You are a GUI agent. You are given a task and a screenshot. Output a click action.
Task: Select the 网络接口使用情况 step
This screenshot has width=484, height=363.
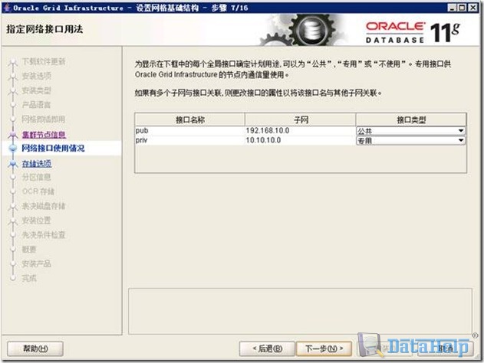point(53,149)
